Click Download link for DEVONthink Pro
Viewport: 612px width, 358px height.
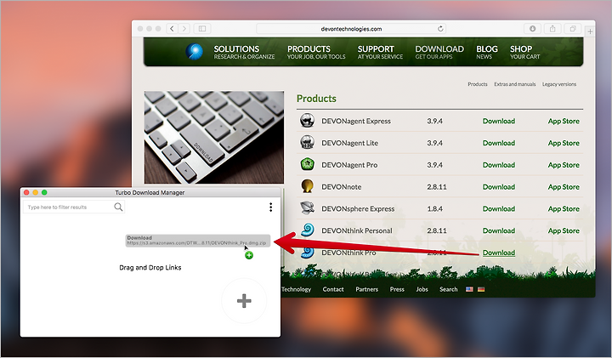tap(499, 253)
